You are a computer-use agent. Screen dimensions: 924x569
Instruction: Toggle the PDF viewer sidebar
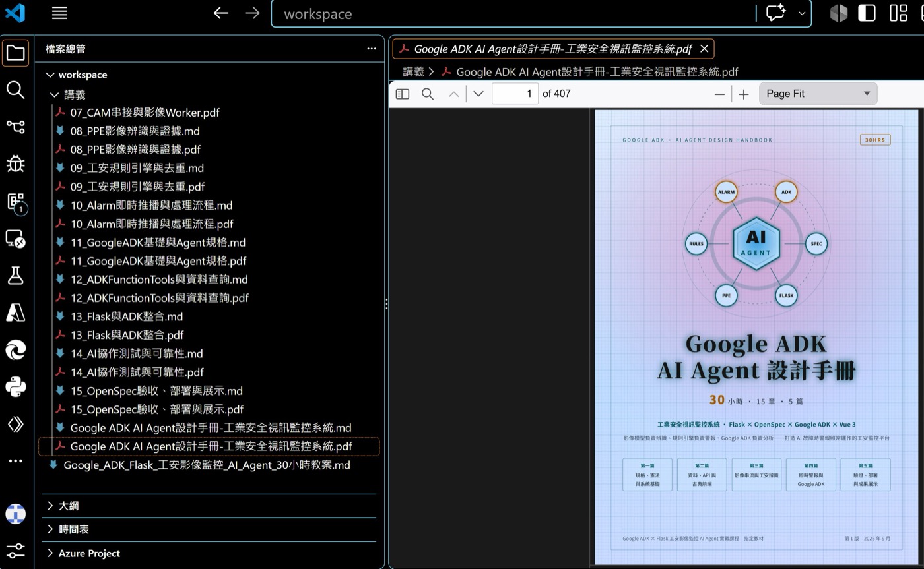tap(403, 94)
